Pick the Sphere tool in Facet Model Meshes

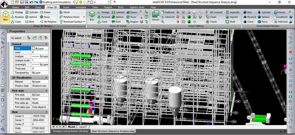(263, 17)
